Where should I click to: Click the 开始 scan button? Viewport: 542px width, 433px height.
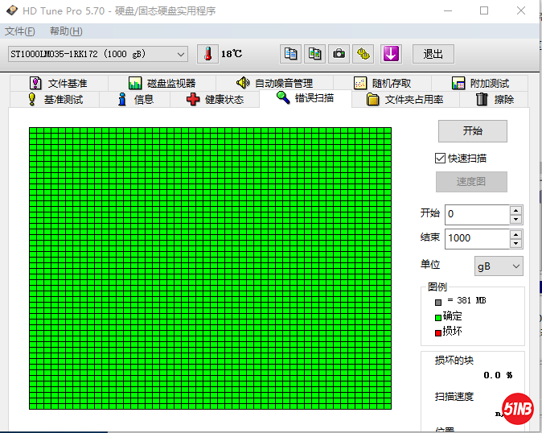(x=473, y=131)
